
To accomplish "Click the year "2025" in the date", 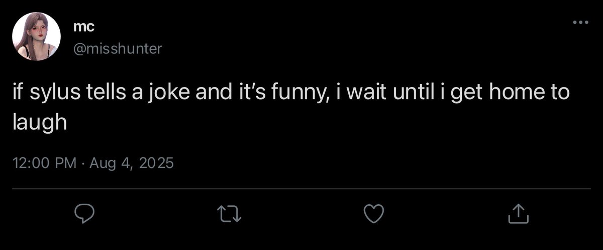I will (155, 163).
